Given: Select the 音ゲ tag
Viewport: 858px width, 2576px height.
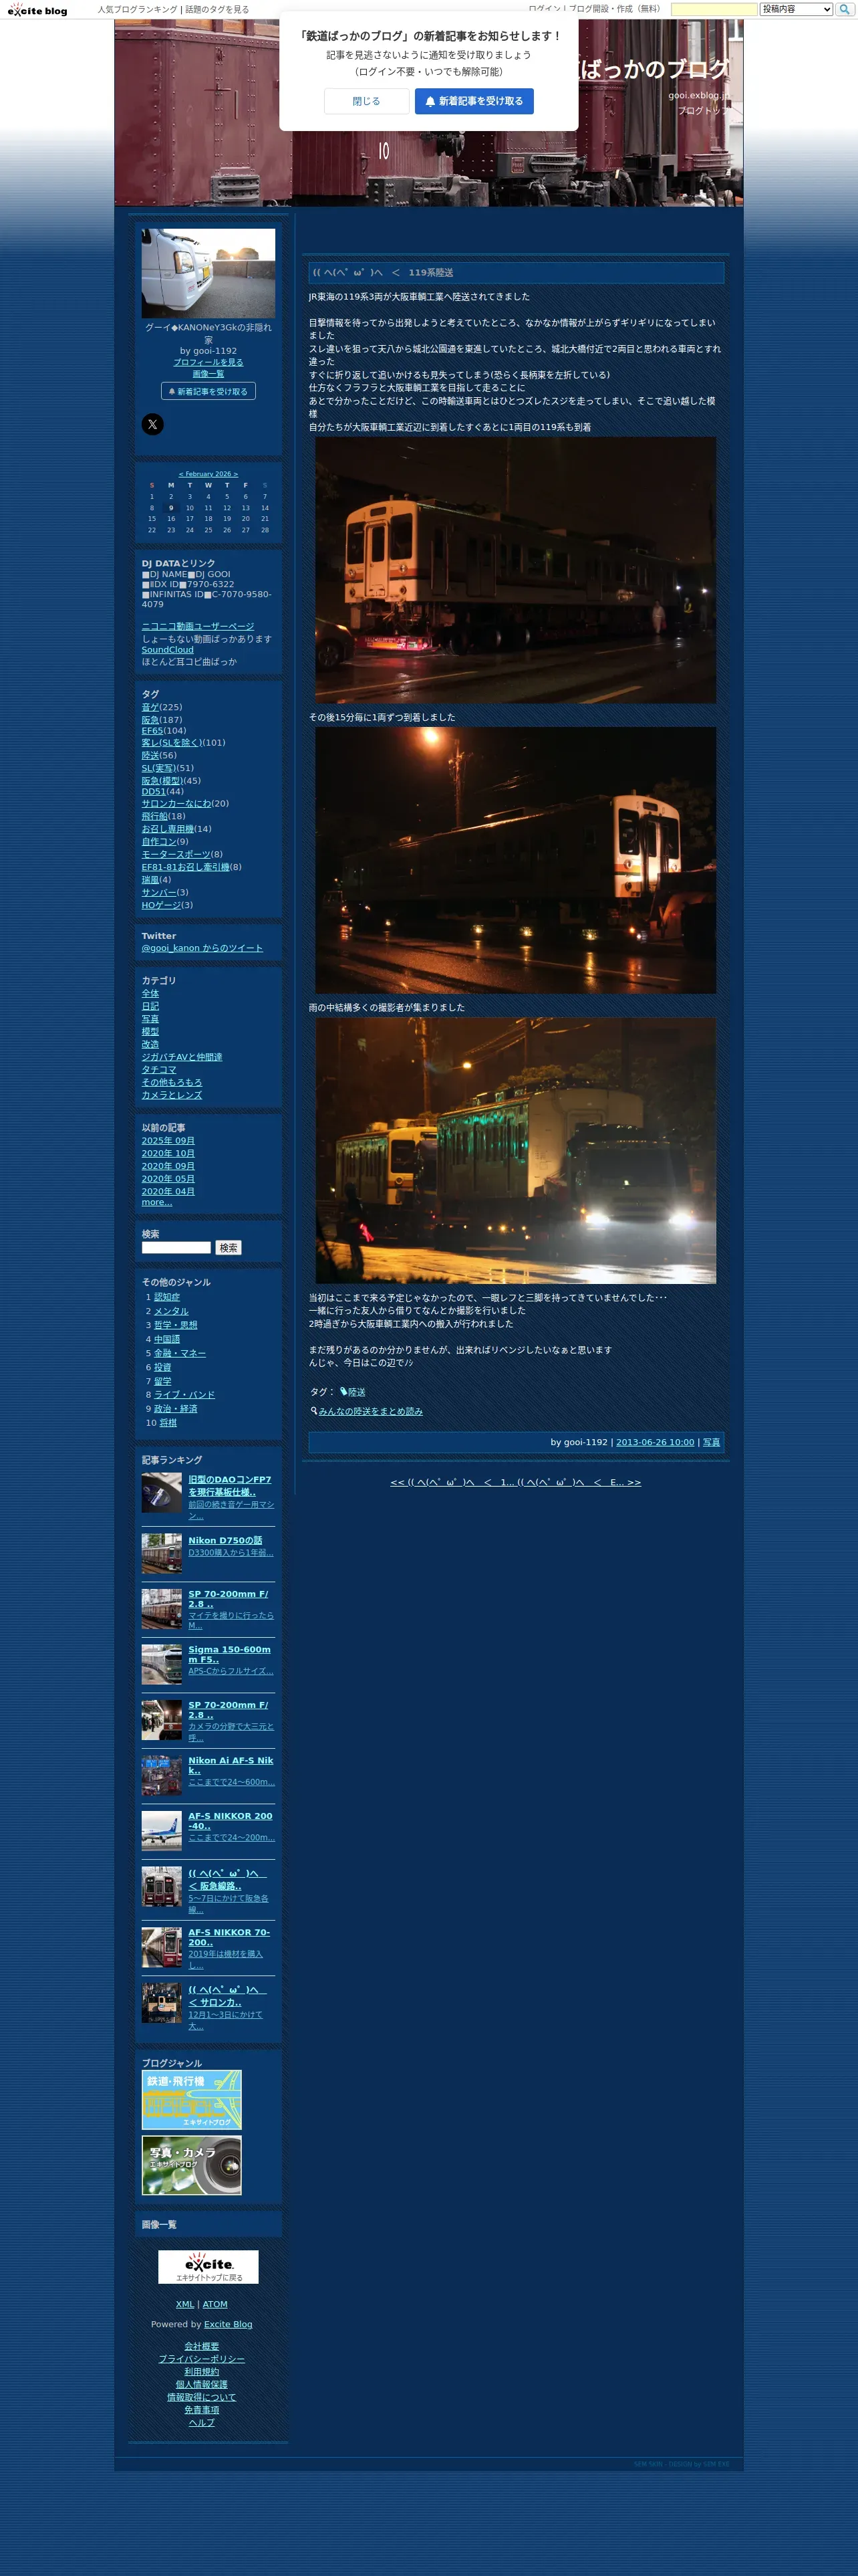Looking at the screenshot, I should coord(150,707).
